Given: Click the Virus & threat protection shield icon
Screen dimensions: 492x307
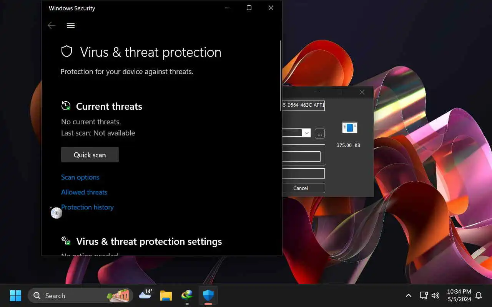Looking at the screenshot, I should pos(67,52).
